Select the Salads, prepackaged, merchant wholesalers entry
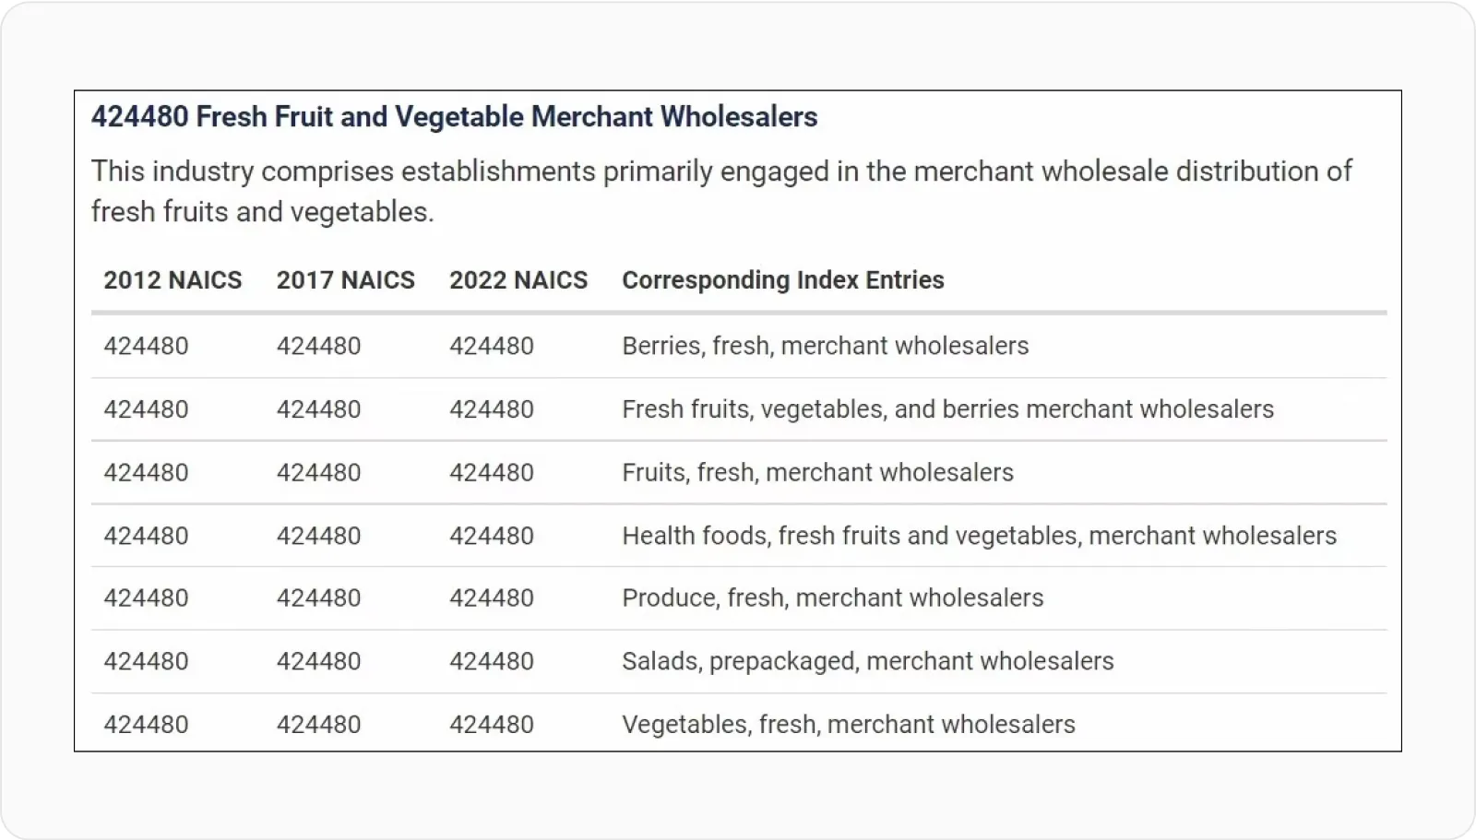 [867, 661]
